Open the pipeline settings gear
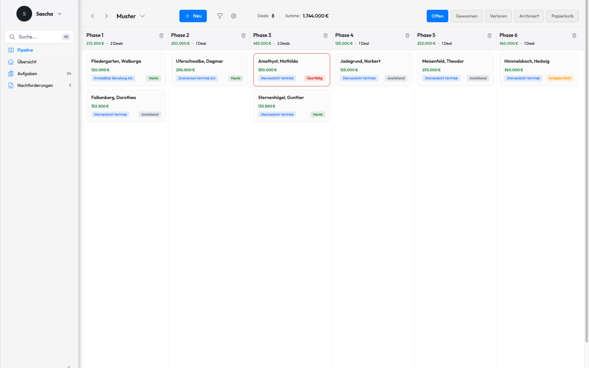 coord(233,16)
